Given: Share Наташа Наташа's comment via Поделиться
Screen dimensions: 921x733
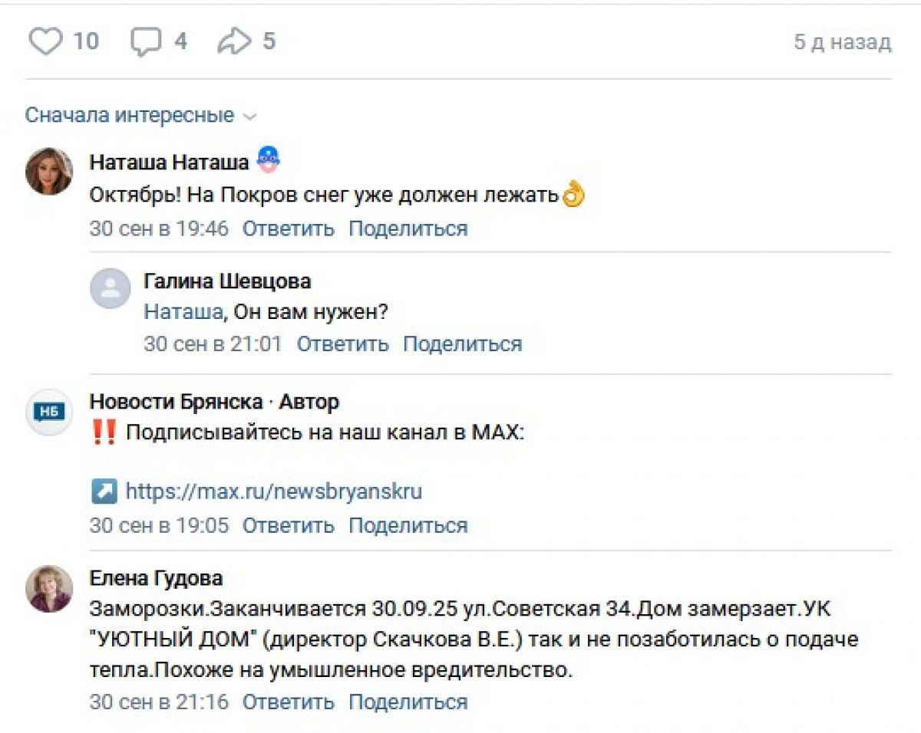Looking at the screenshot, I should (408, 228).
